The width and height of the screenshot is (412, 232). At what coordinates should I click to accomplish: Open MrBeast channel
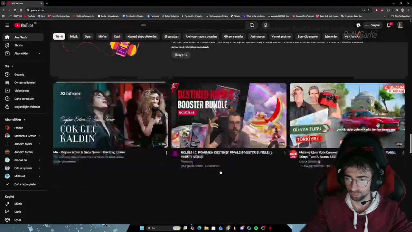[x=23, y=176]
